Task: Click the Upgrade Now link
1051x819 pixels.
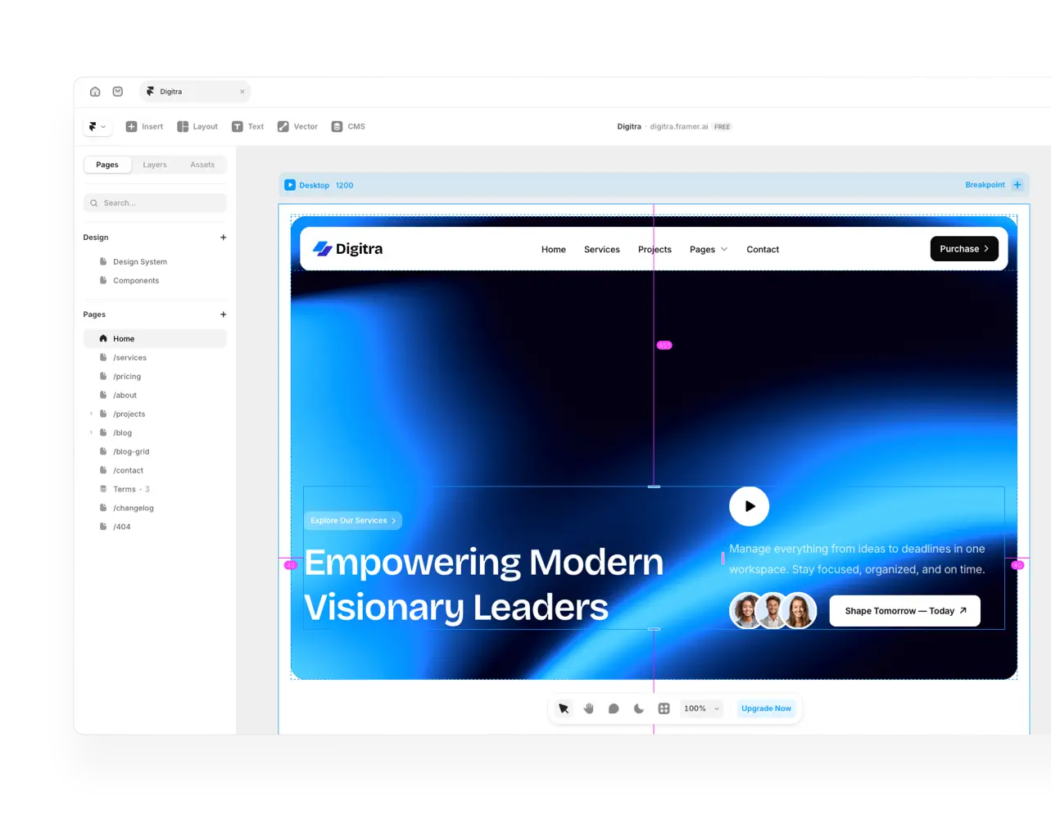Action: [767, 709]
